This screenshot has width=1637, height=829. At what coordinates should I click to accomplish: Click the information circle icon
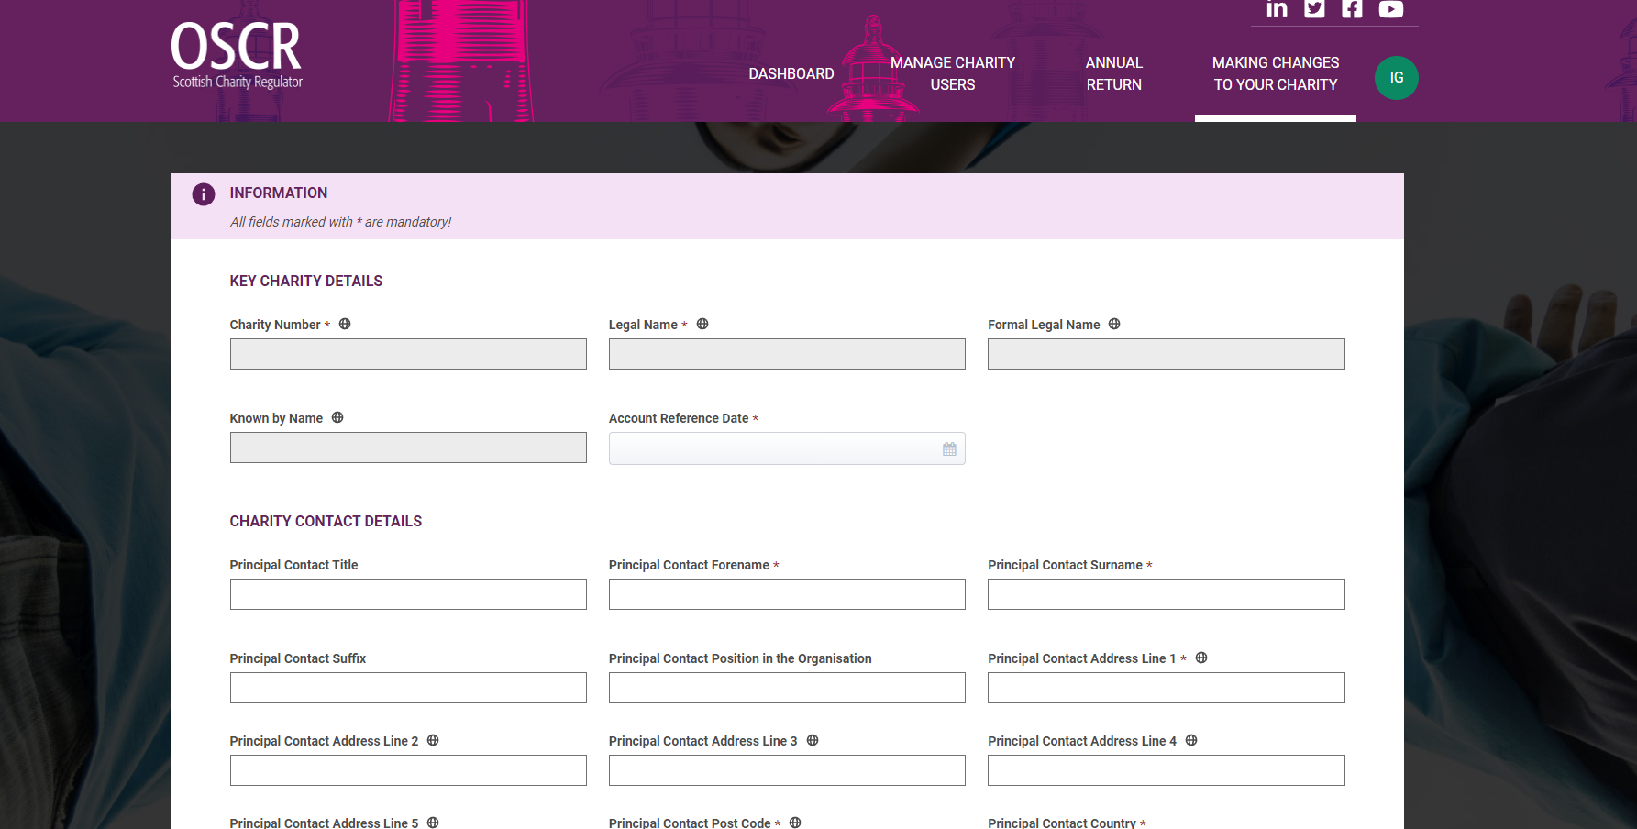[x=204, y=194]
